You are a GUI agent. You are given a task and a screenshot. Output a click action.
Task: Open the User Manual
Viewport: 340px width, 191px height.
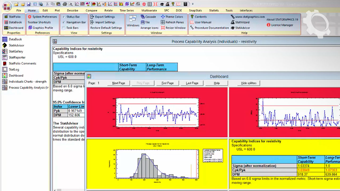click(x=201, y=22)
